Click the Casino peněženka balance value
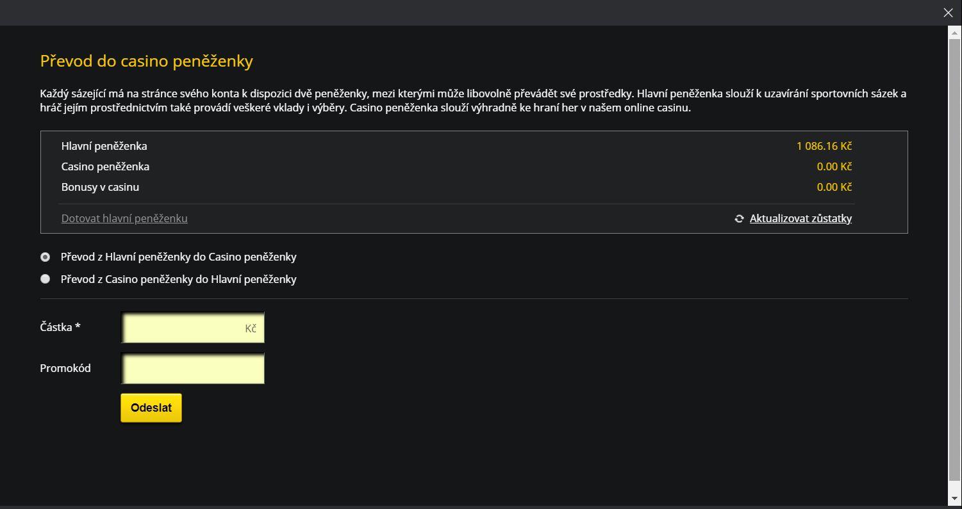Image resolution: width=962 pixels, height=509 pixels. (x=834, y=166)
